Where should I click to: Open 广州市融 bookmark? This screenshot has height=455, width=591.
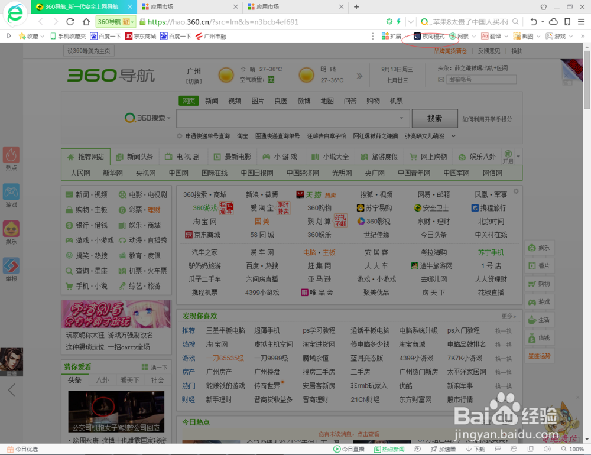click(211, 36)
